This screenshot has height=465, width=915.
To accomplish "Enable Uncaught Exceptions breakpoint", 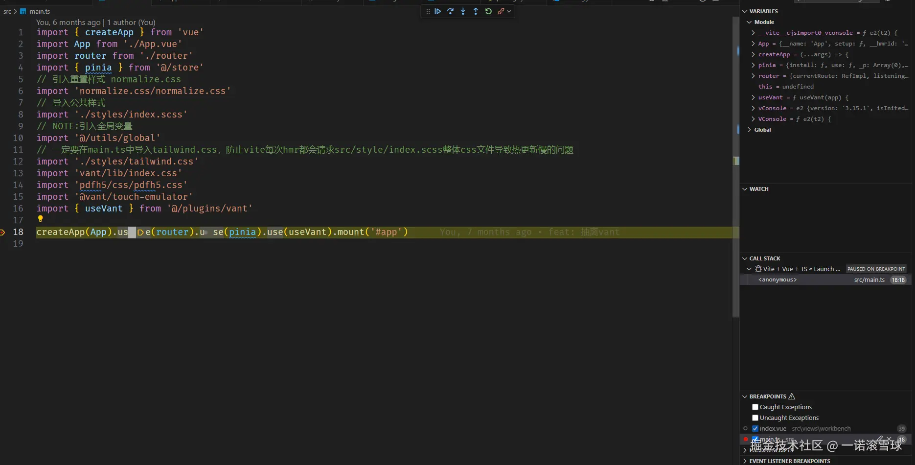I will [755, 418].
